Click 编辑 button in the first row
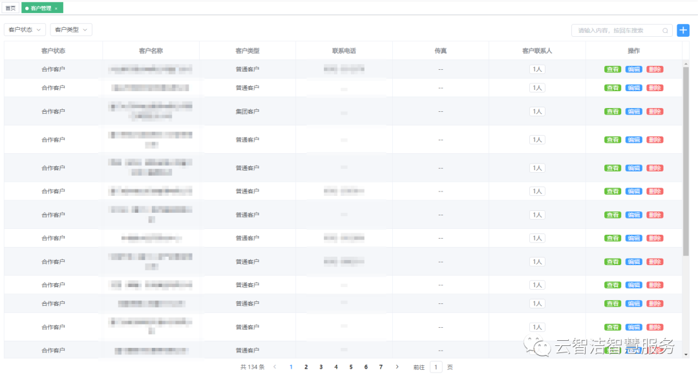This screenshot has height=377, width=698. tap(634, 69)
